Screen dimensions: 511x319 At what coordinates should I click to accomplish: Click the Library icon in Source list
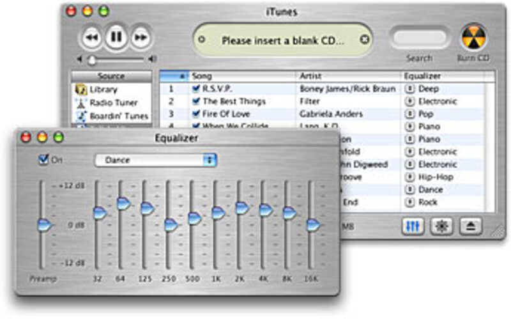[80, 89]
